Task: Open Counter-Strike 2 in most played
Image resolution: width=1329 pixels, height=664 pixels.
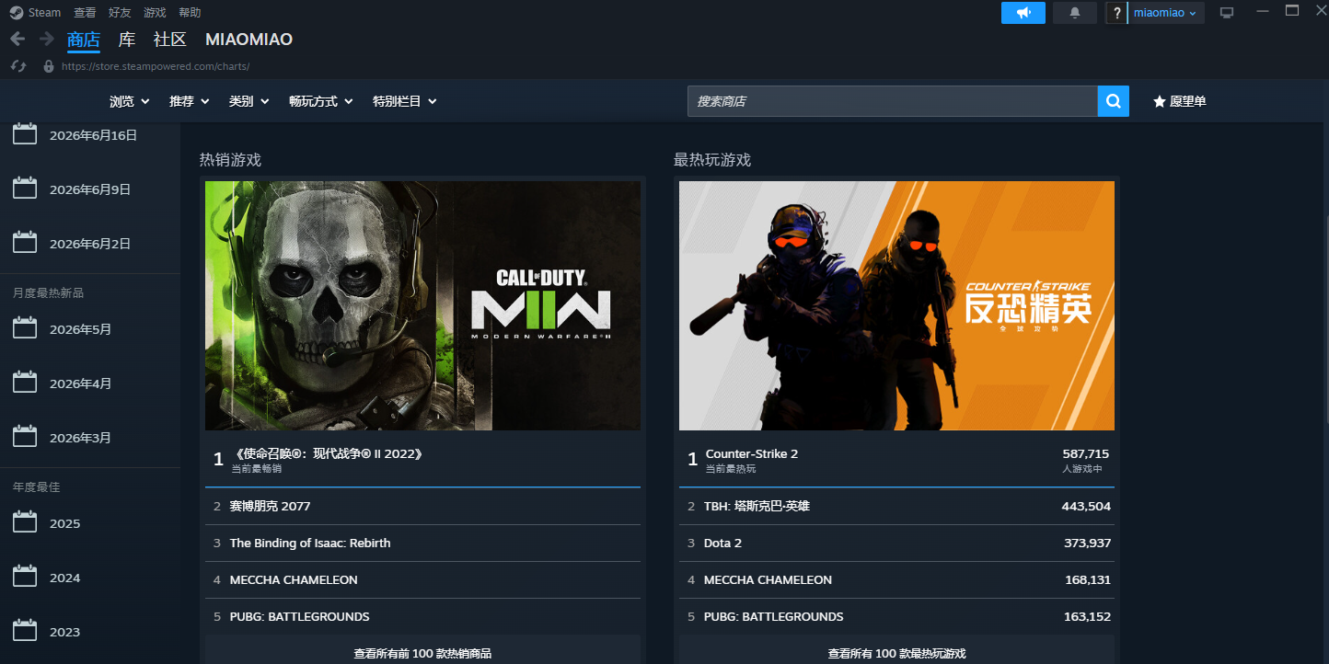Action: tap(896, 459)
